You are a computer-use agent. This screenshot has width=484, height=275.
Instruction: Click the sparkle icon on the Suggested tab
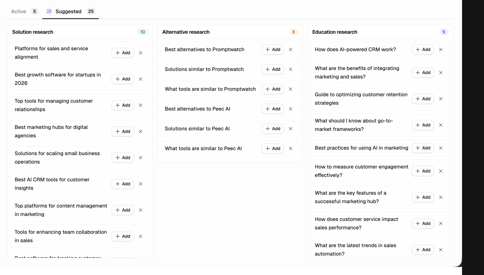[x=49, y=11]
